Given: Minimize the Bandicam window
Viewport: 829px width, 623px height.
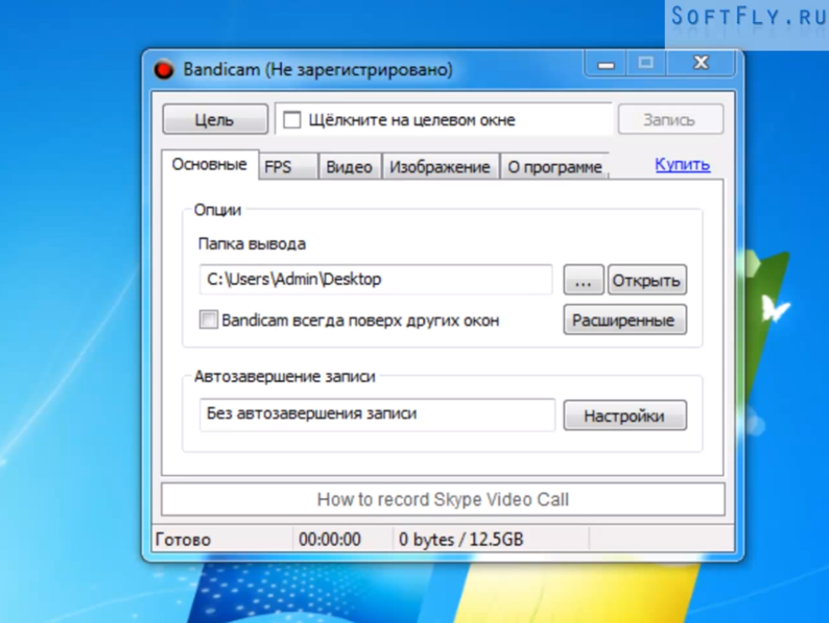Looking at the screenshot, I should (606, 64).
